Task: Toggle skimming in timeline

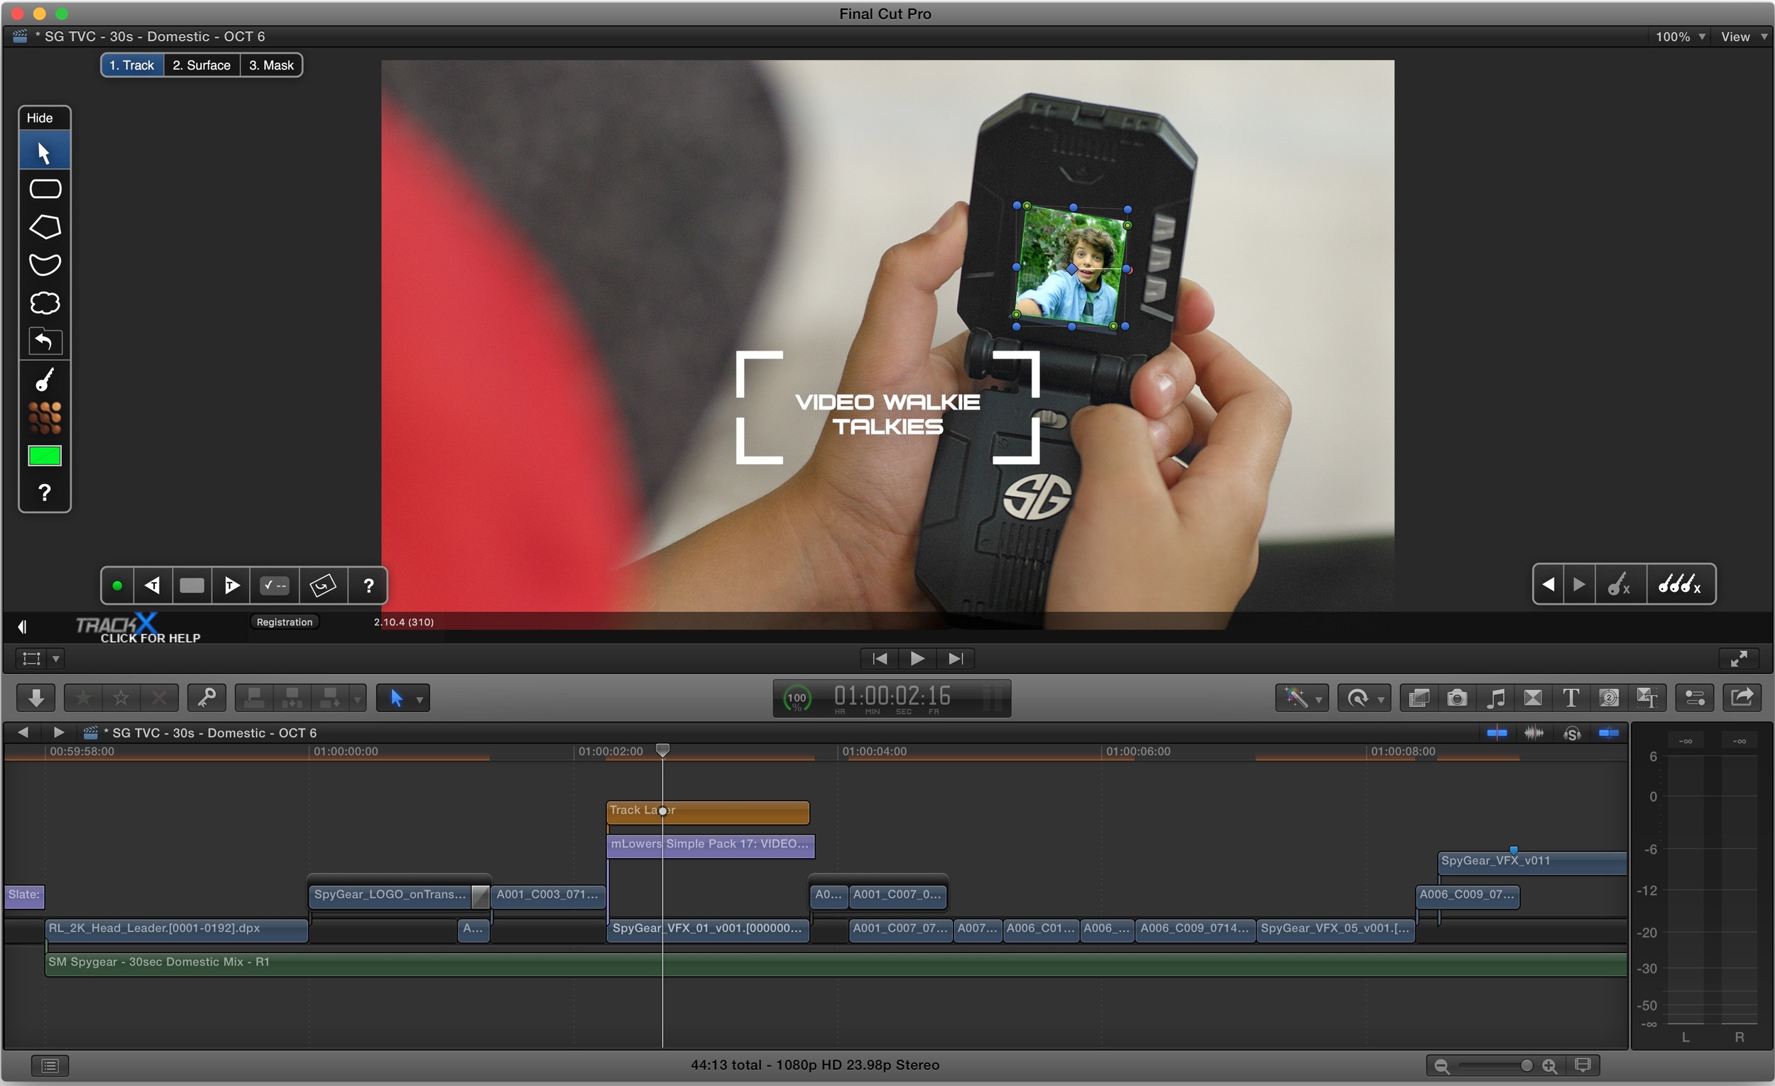Action: click(x=1497, y=733)
